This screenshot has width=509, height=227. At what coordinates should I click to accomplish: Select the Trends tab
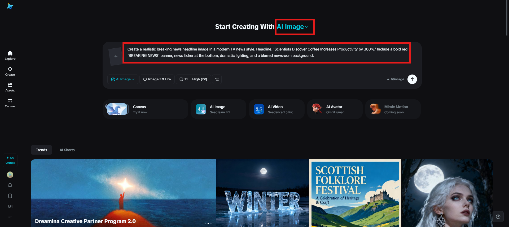pyautogui.click(x=41, y=150)
